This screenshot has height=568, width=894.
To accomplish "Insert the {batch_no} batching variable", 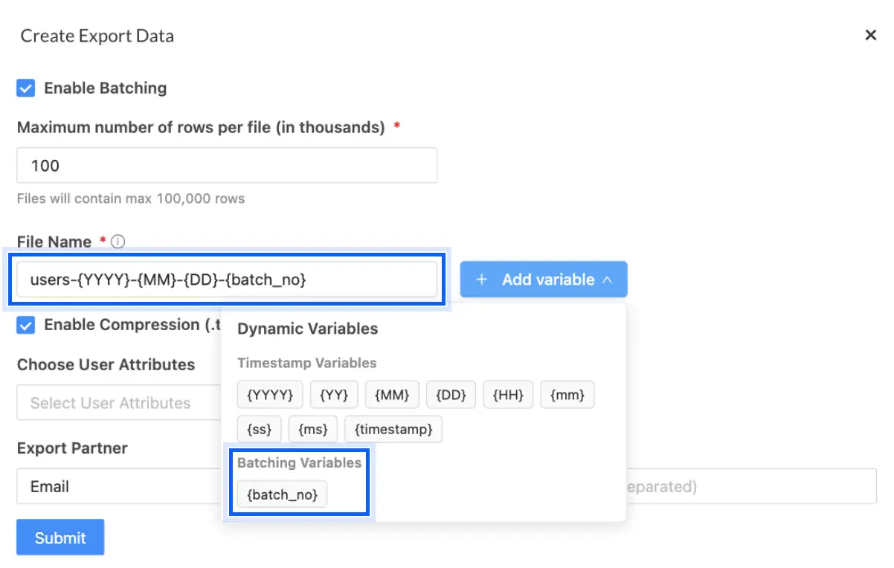I will pyautogui.click(x=282, y=494).
